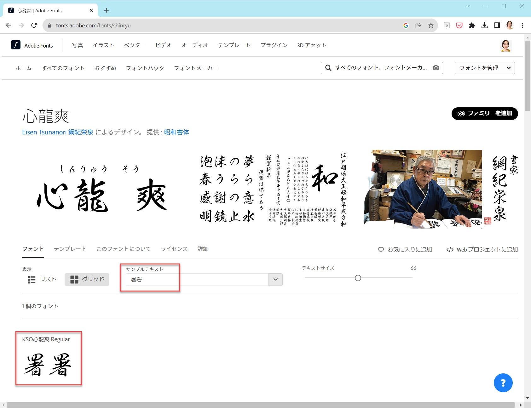The image size is (531, 408).
Task: Open Chrome profile avatar in toolbar
Action: click(x=510, y=25)
